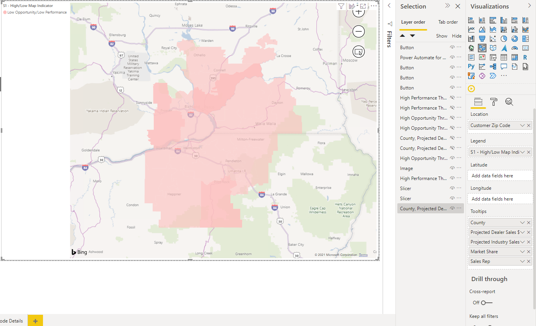Select the Funnel chart visual icon
This screenshot has width=536, height=326.
tap(482, 39)
